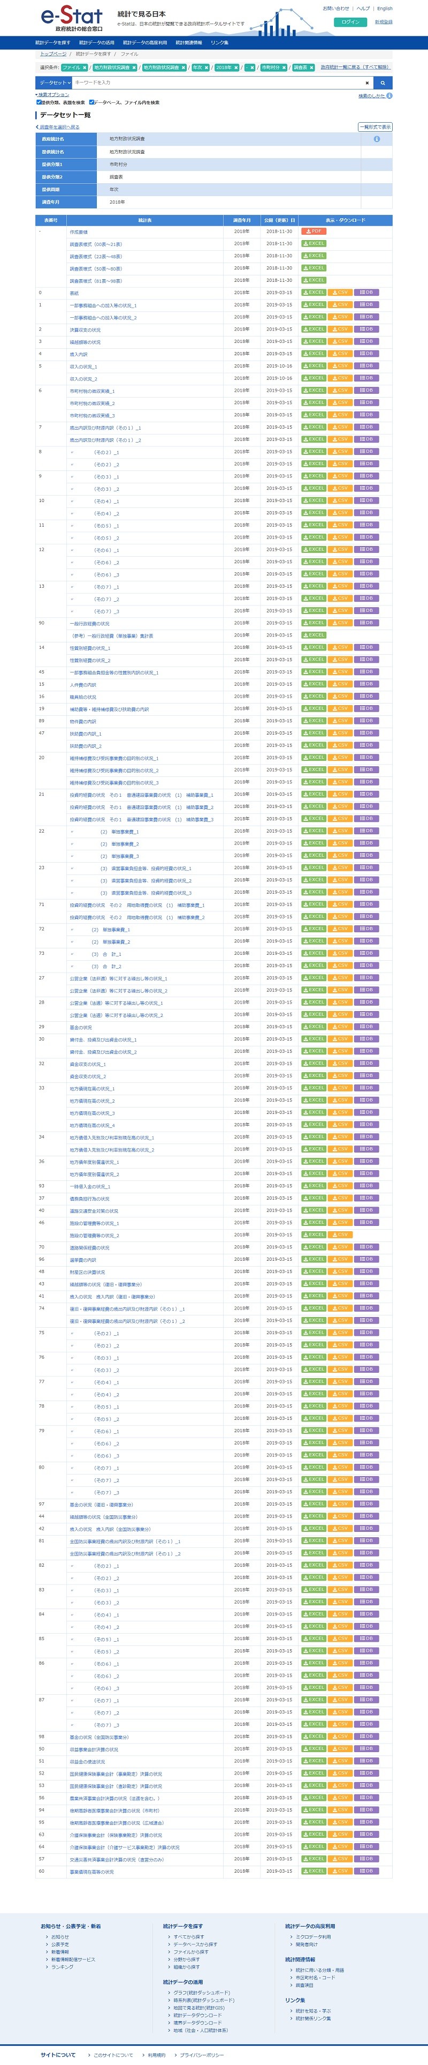Click footer link 市区町村名・コード

(x=315, y=1977)
